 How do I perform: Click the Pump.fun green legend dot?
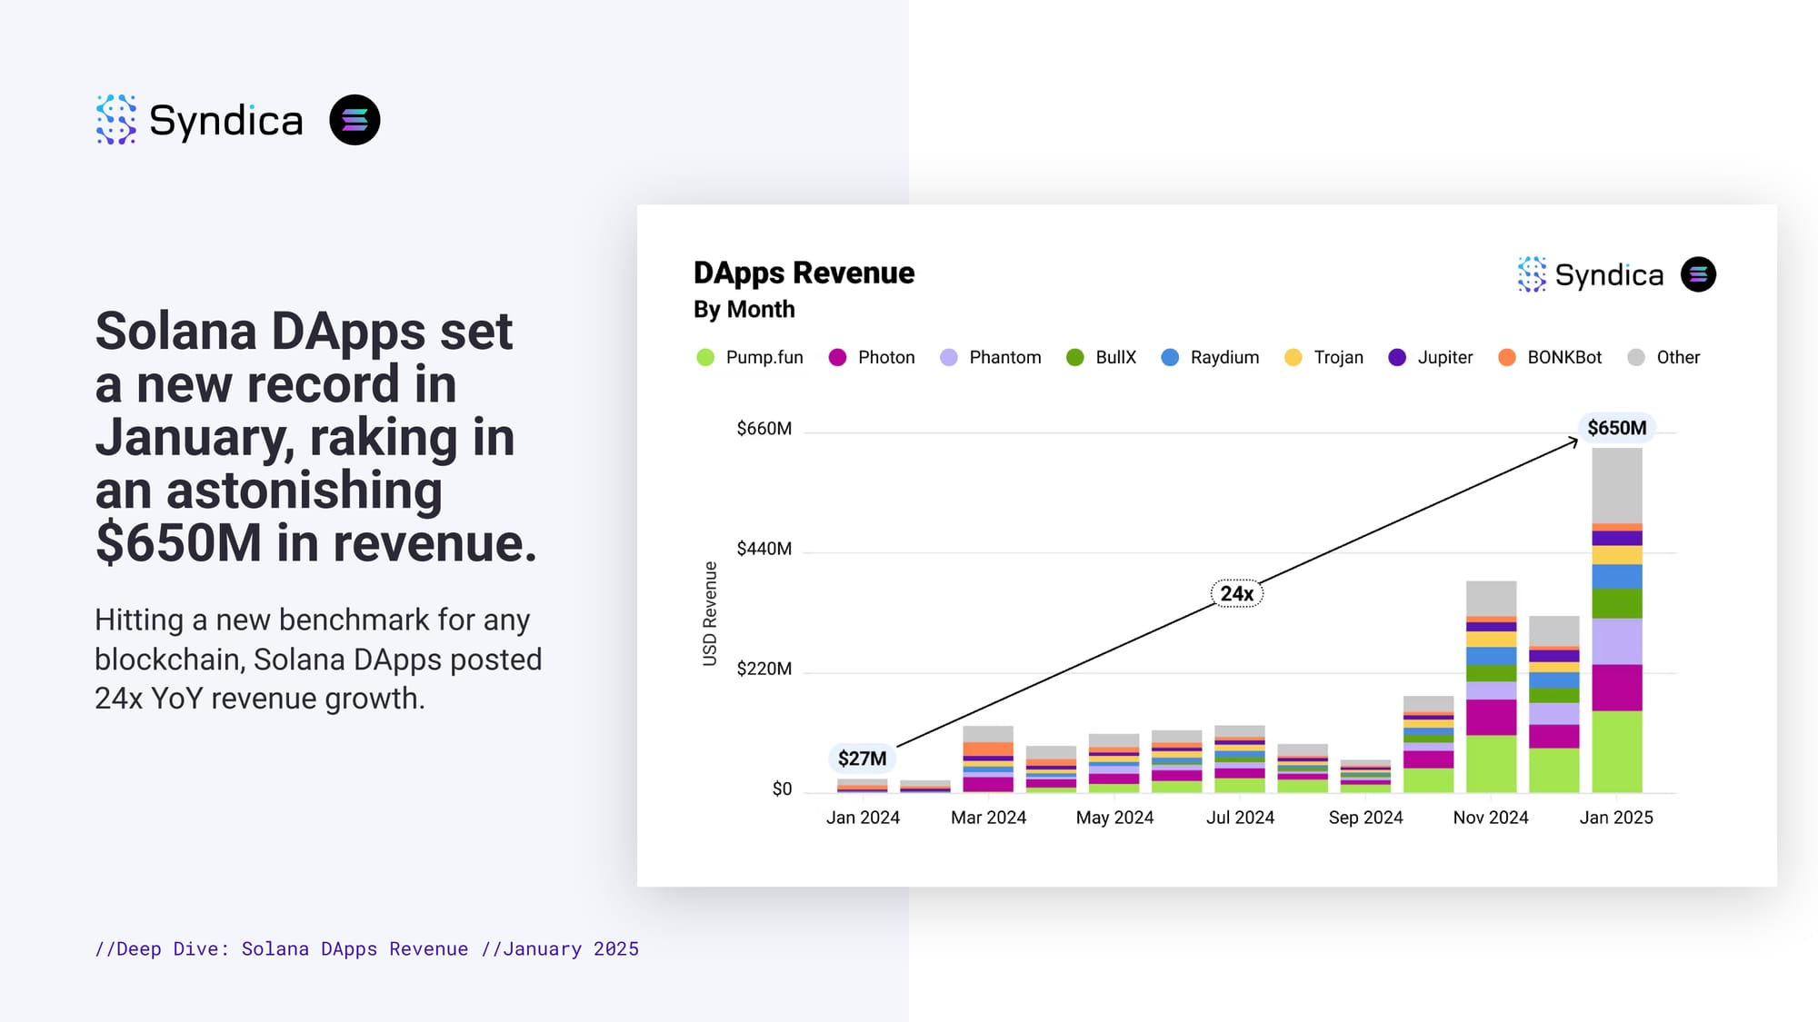click(x=705, y=358)
